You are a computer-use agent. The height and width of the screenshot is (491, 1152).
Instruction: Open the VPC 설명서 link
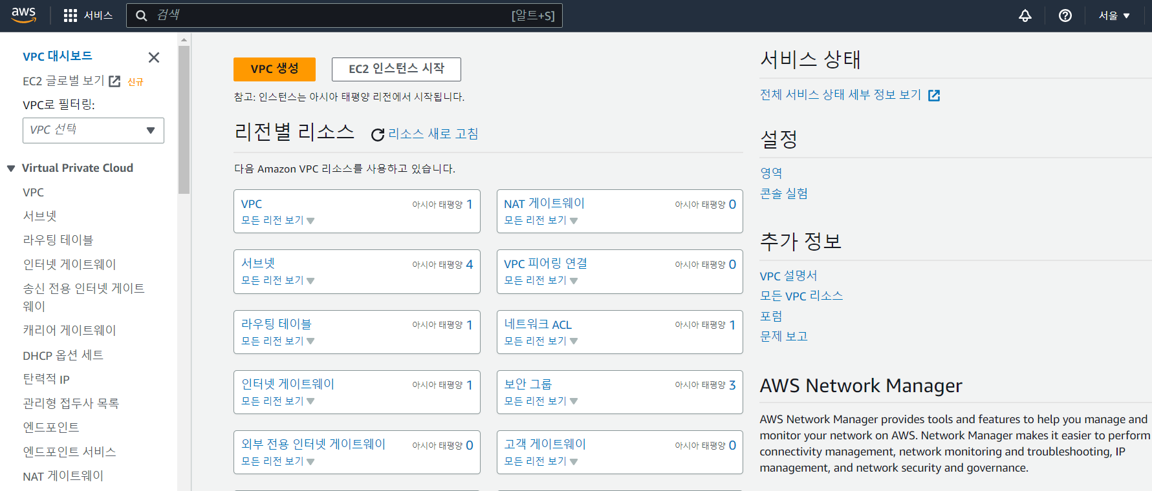tap(788, 276)
